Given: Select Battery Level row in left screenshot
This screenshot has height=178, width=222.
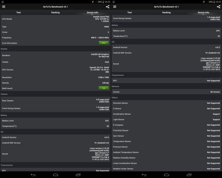Looking at the screenshot, I should click(x=56, y=121).
